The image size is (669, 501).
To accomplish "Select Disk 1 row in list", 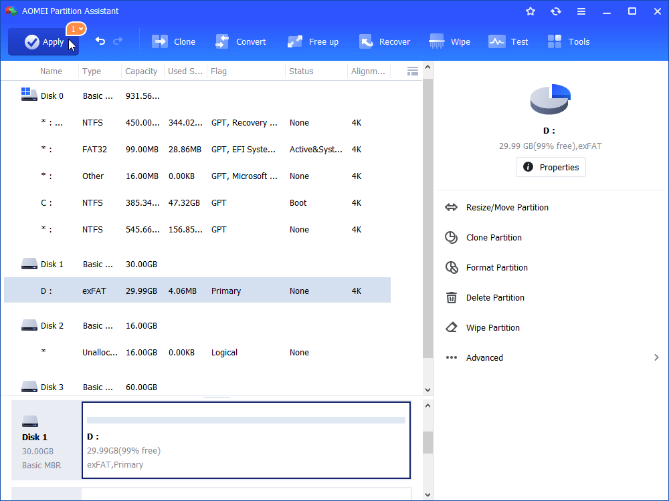I will [x=197, y=264].
